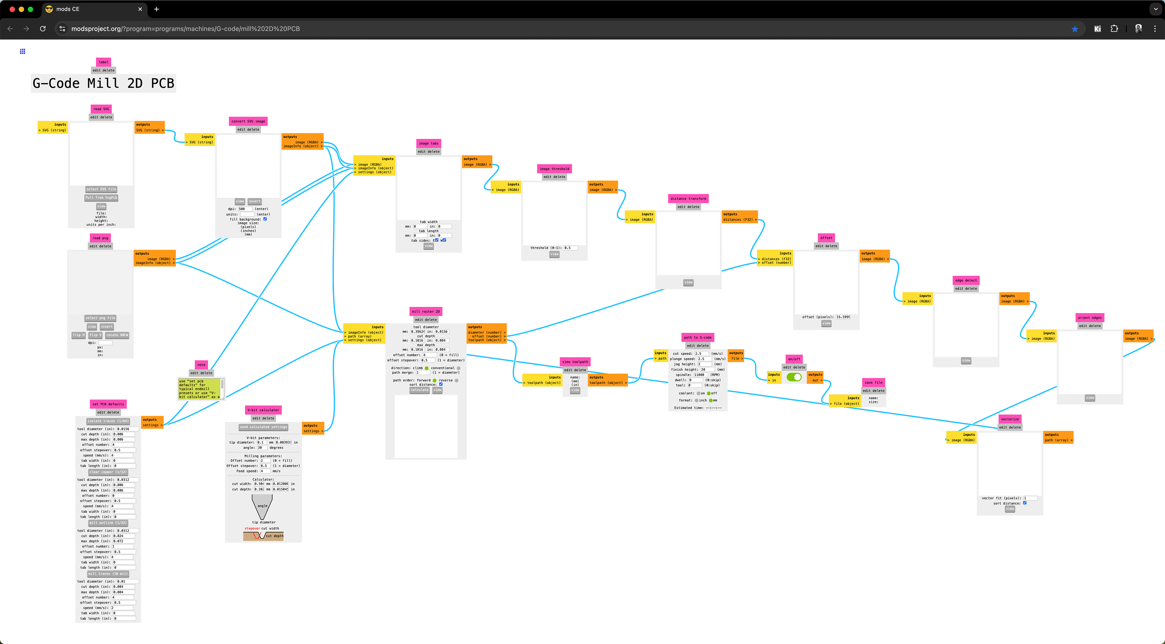This screenshot has width=1165, height=644.
Task: Click the site information icon
Action: click(63, 29)
